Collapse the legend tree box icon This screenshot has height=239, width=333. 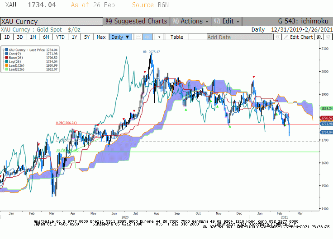(4, 50)
